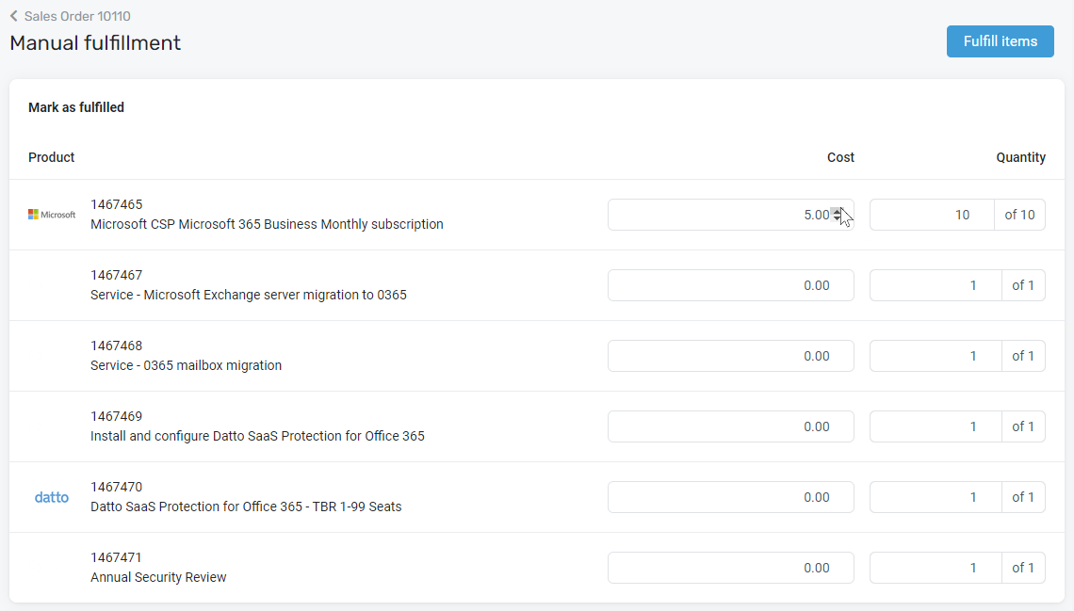Focus quantity field for 0365 mailbox migration
The width and height of the screenshot is (1074, 611).
pos(935,356)
